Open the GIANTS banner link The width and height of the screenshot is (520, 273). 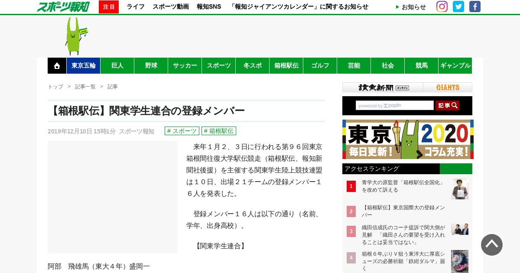(448, 88)
